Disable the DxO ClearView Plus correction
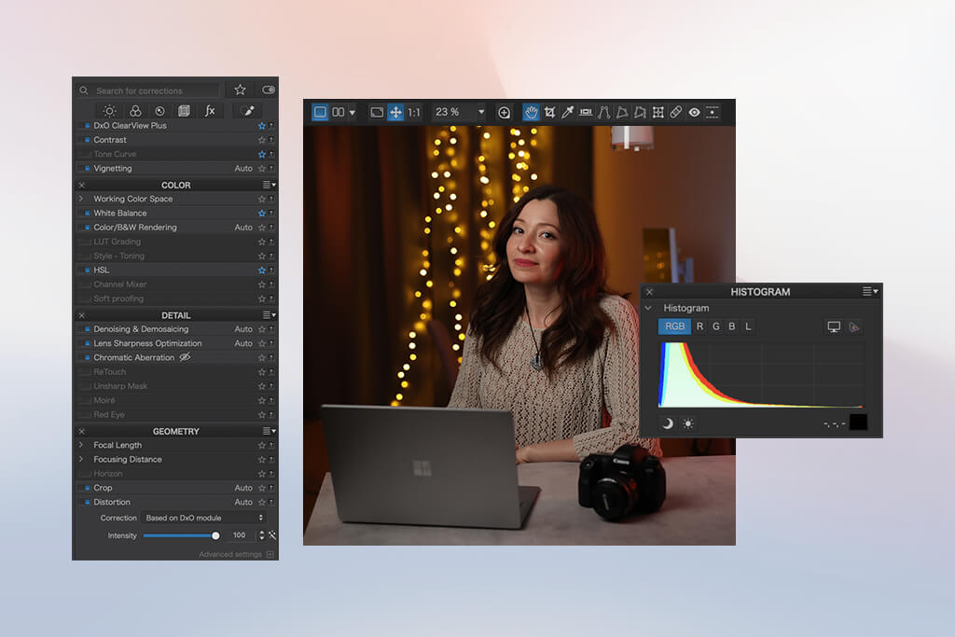Screen dimensions: 955x637 [87, 126]
